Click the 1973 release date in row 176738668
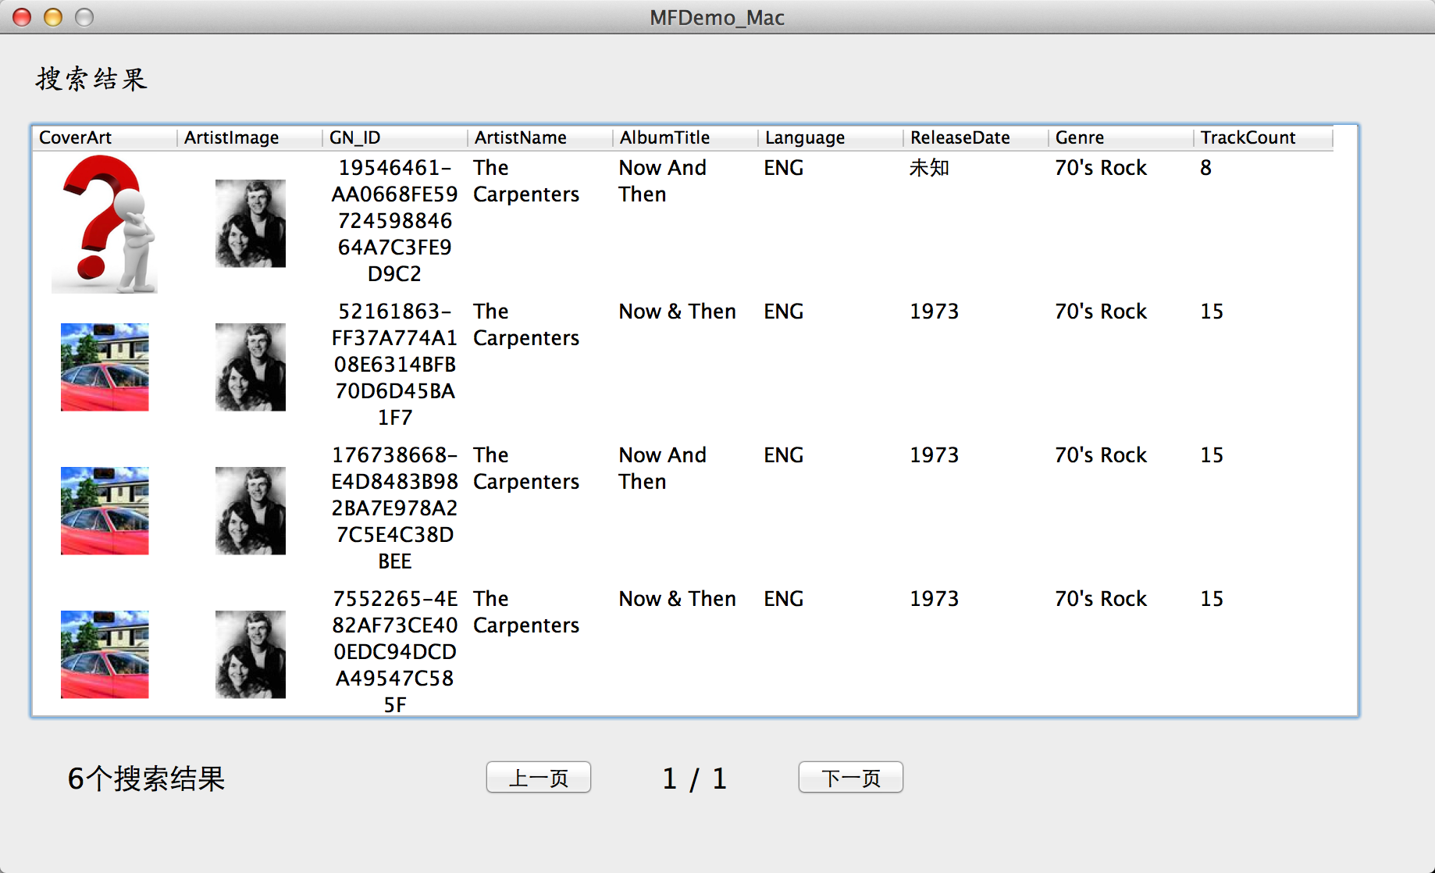 (934, 455)
